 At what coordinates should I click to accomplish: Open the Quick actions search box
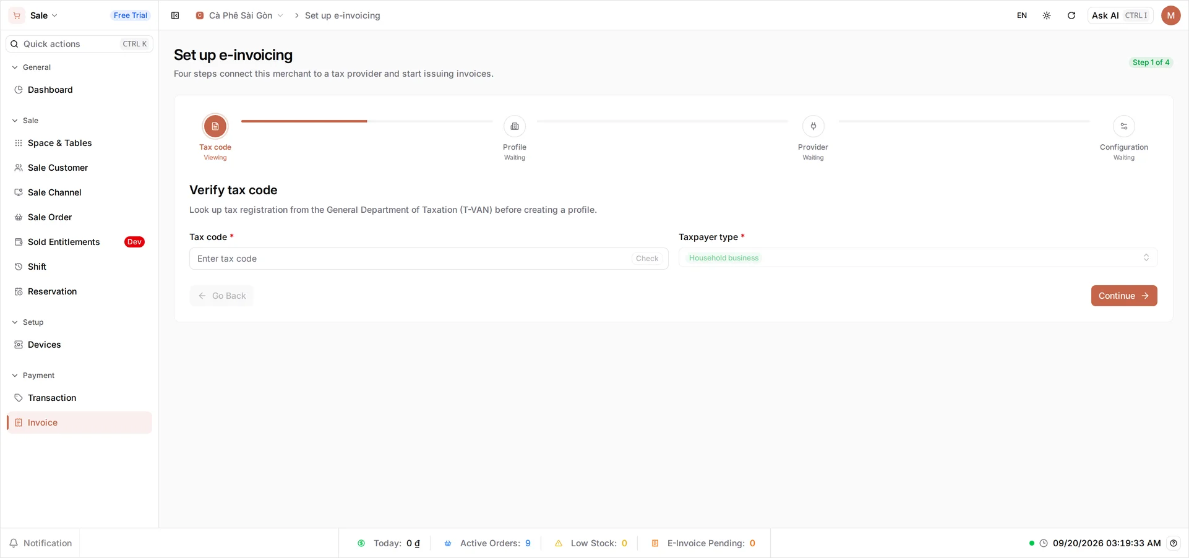pyautogui.click(x=79, y=44)
